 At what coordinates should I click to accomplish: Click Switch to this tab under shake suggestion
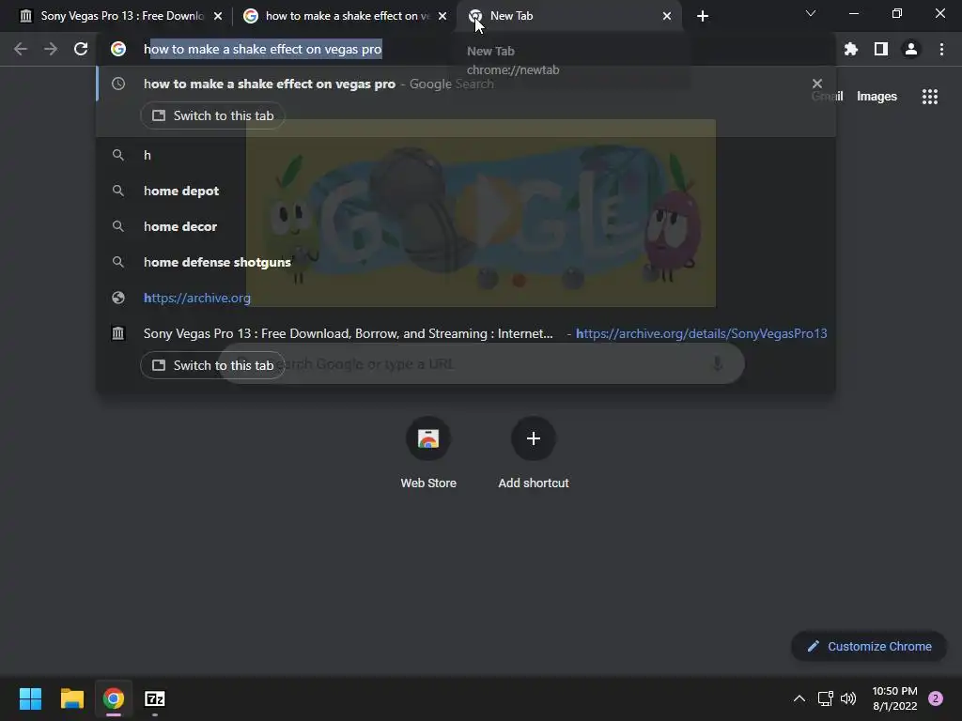pos(212,115)
